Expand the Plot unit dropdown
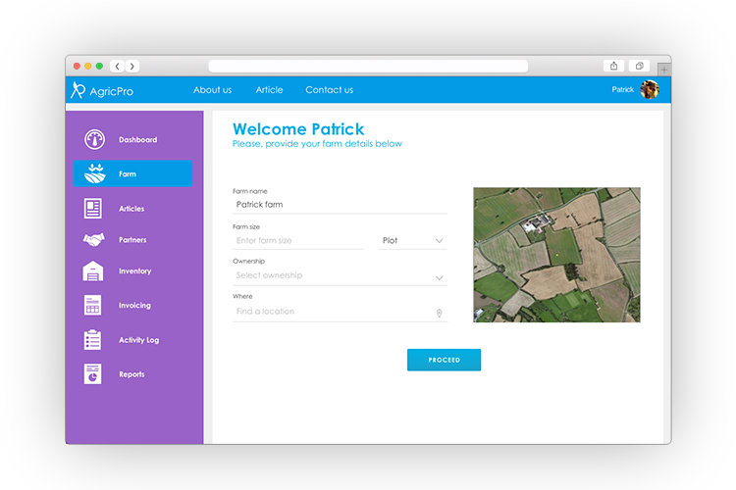The image size is (736, 490). (412, 240)
